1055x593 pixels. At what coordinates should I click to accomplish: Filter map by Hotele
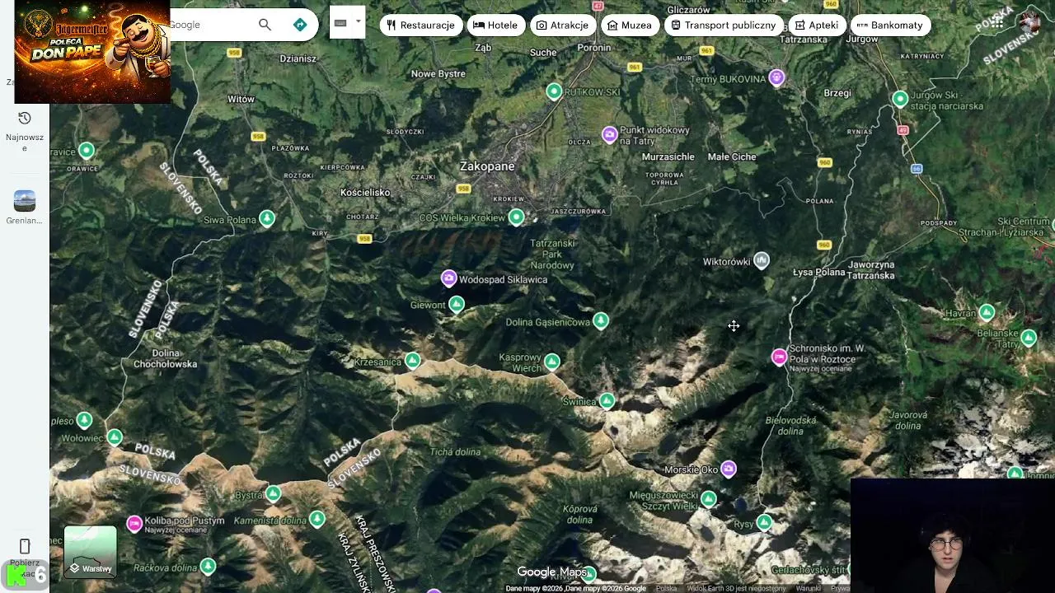pos(495,25)
